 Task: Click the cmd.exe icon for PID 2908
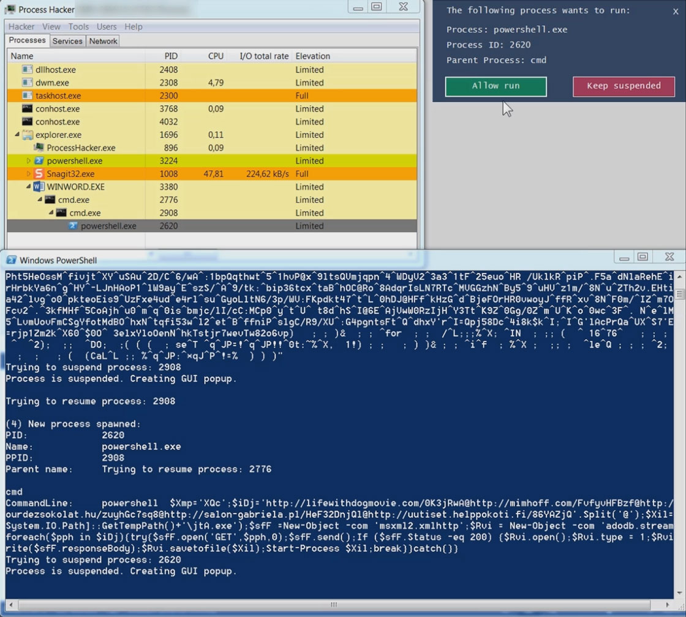(x=61, y=212)
